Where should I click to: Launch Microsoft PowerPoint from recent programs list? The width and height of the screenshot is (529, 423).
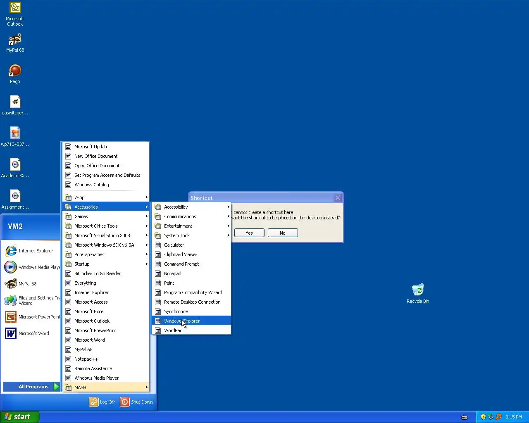click(x=31, y=317)
